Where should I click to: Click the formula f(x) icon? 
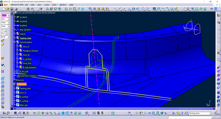click(4, 113)
